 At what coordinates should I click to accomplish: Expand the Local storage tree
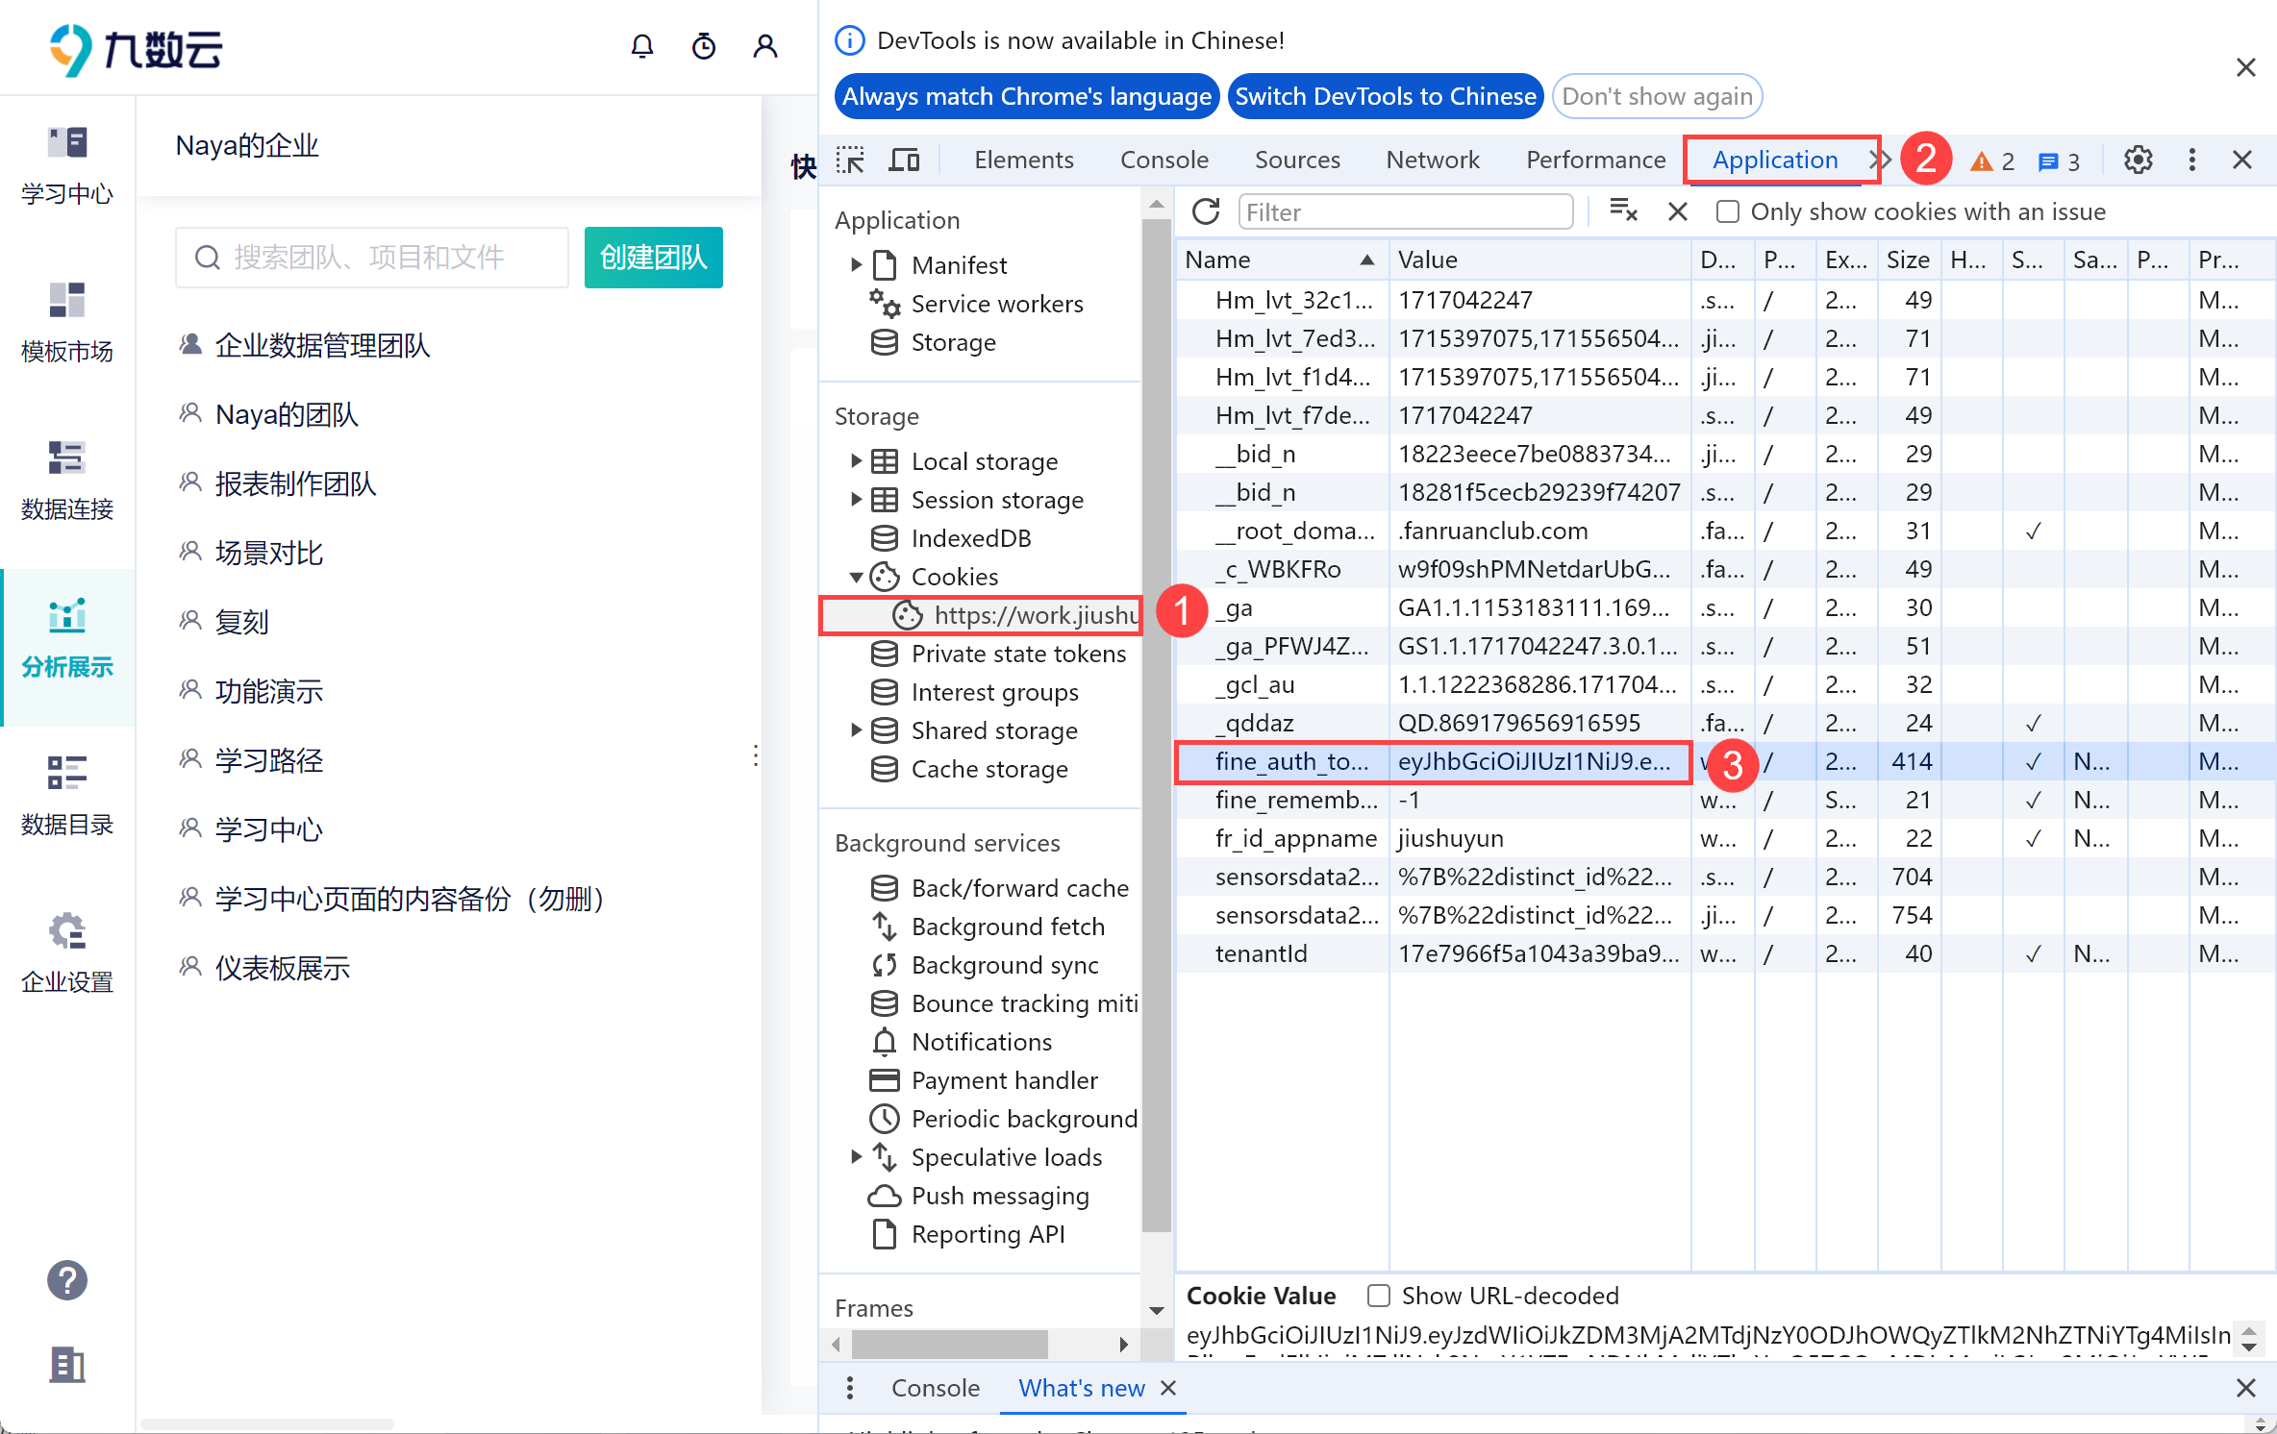(x=856, y=461)
